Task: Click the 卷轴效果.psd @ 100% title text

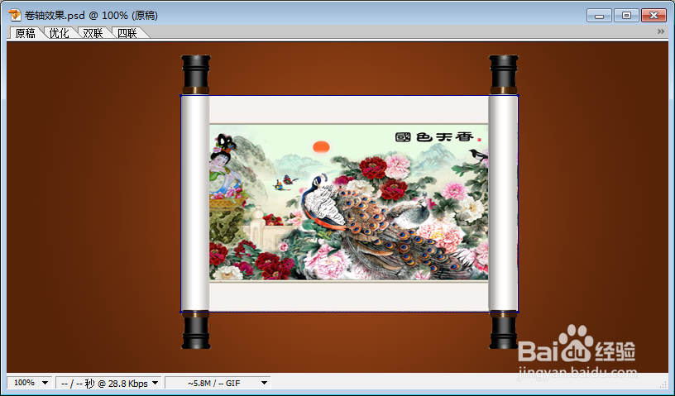Action: [x=91, y=16]
